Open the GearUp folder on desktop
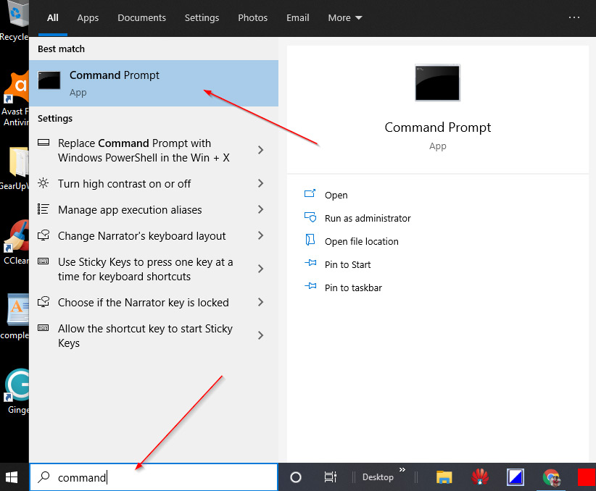596x491 pixels. coord(15,169)
